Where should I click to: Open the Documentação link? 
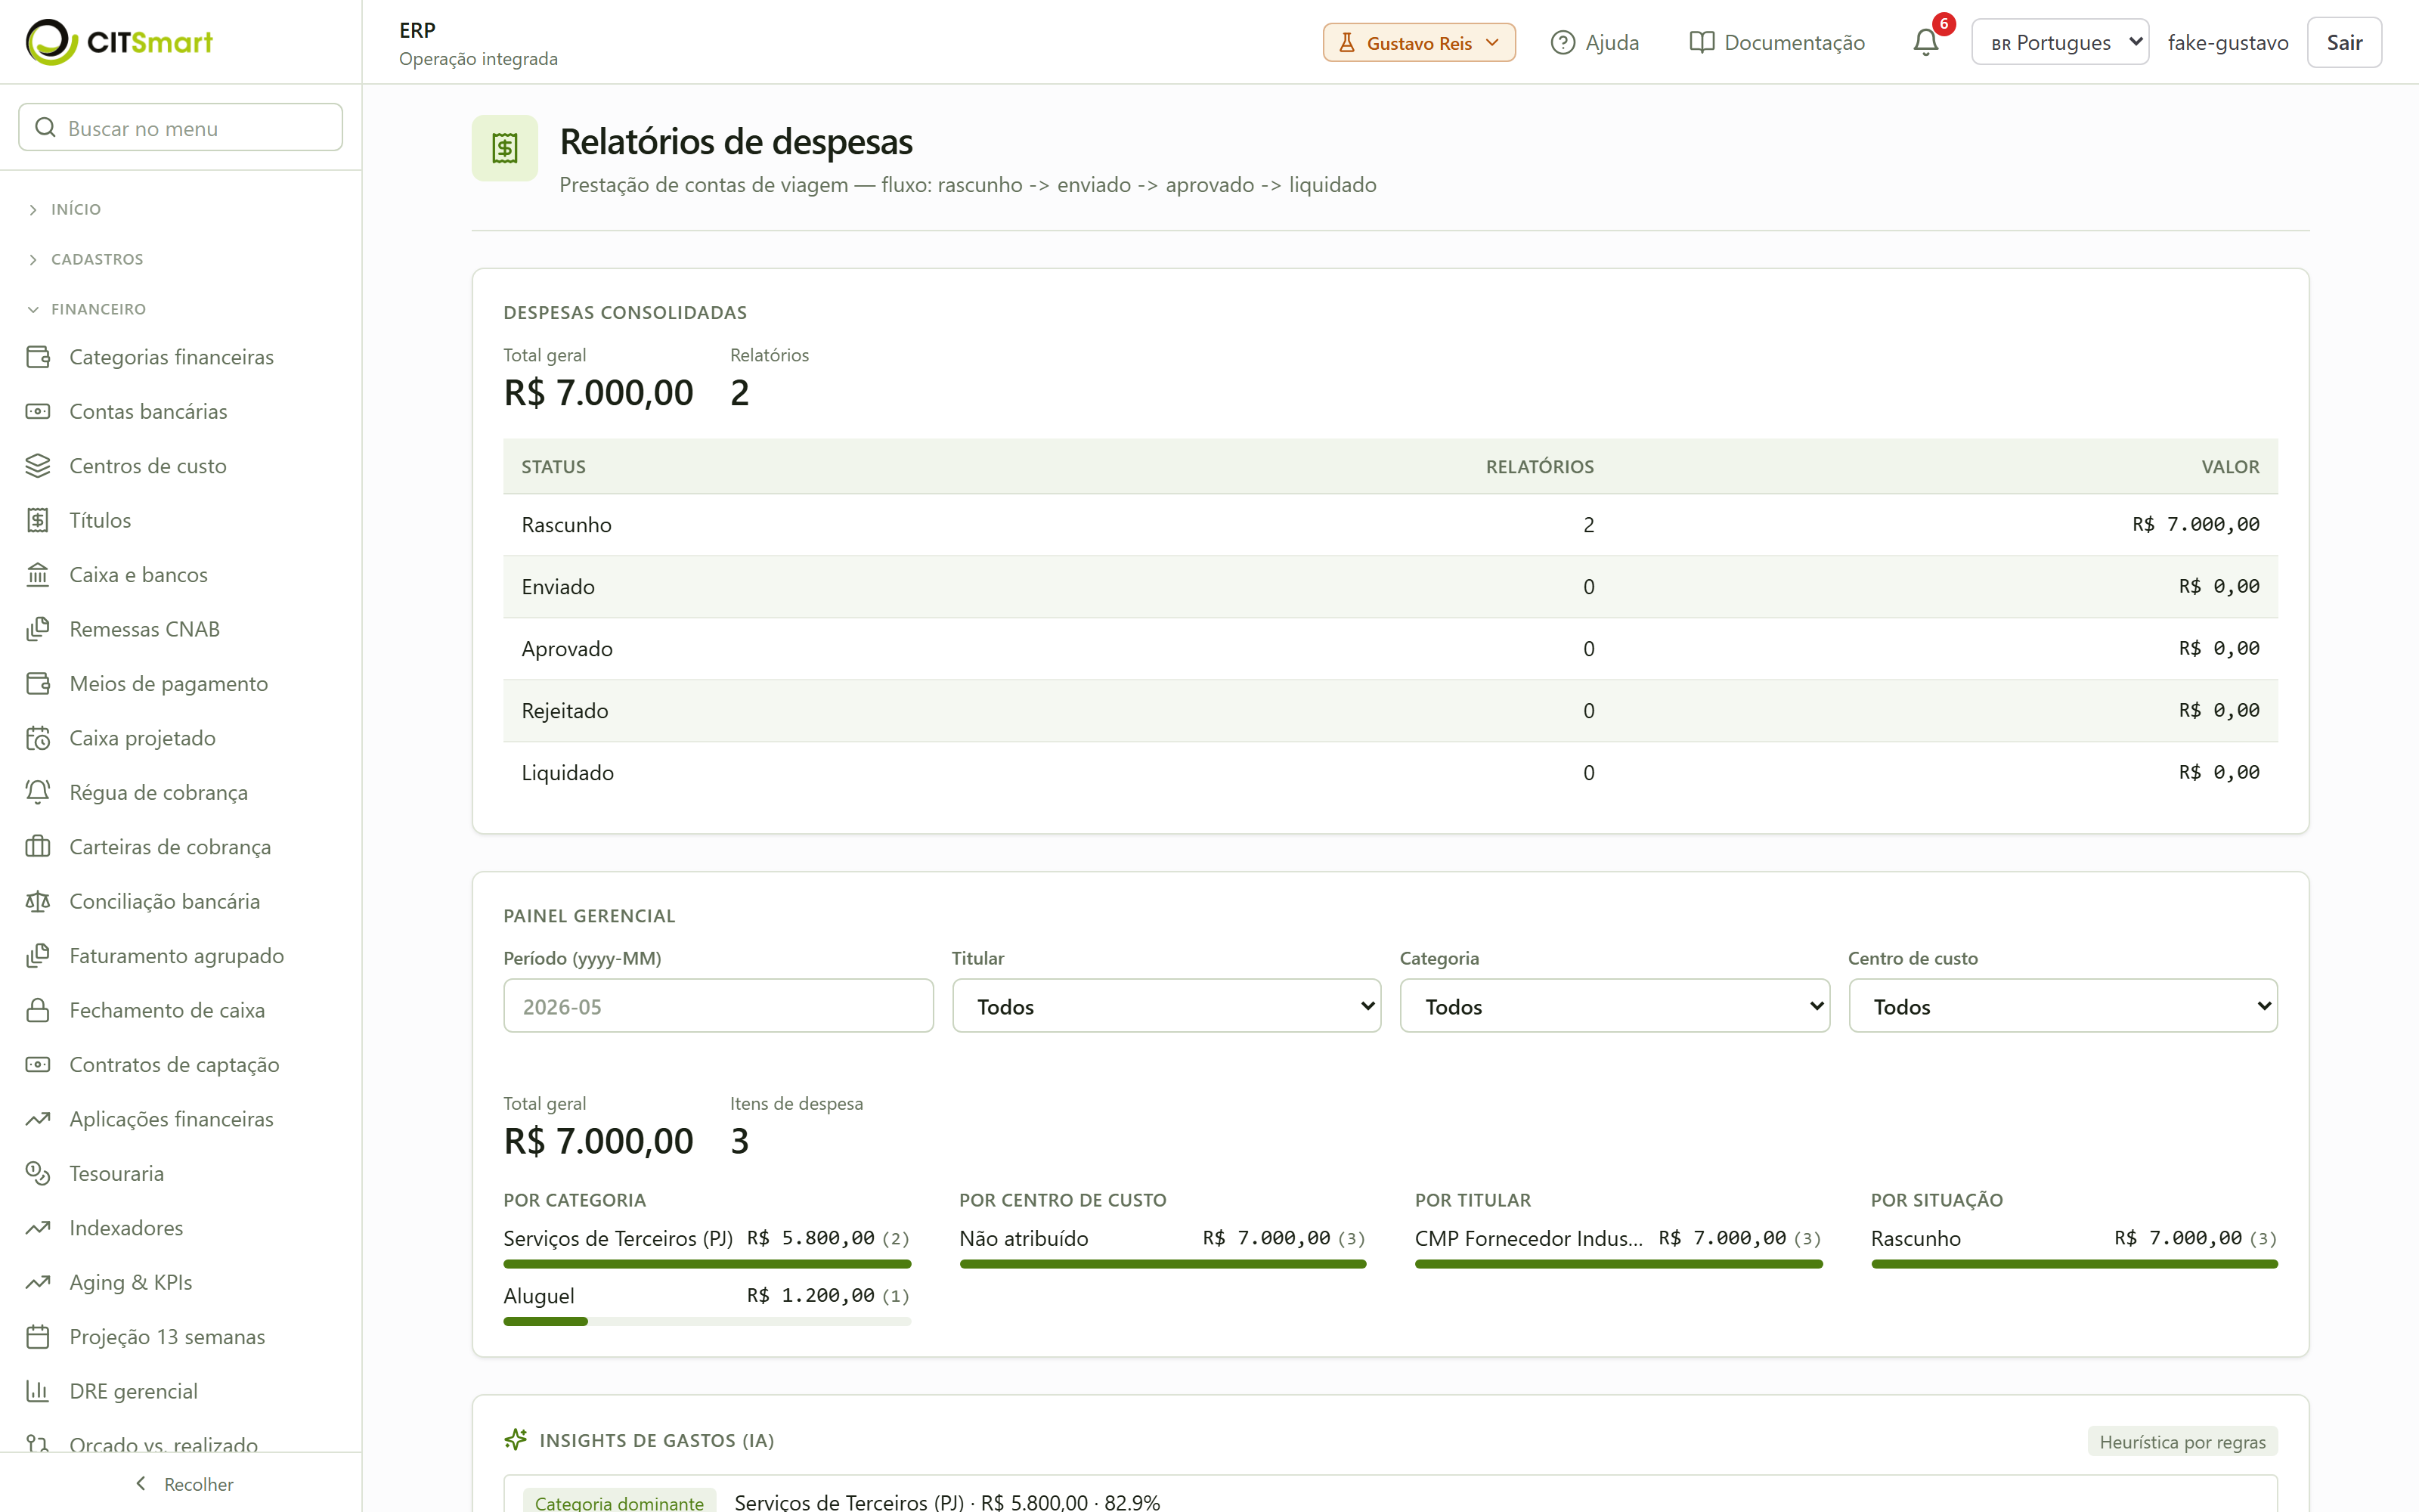1776,42
